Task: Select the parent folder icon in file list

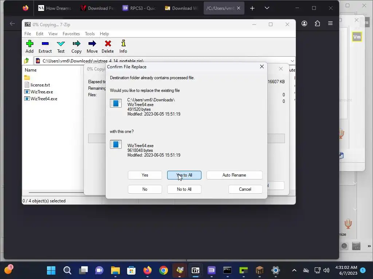Action: point(27,78)
